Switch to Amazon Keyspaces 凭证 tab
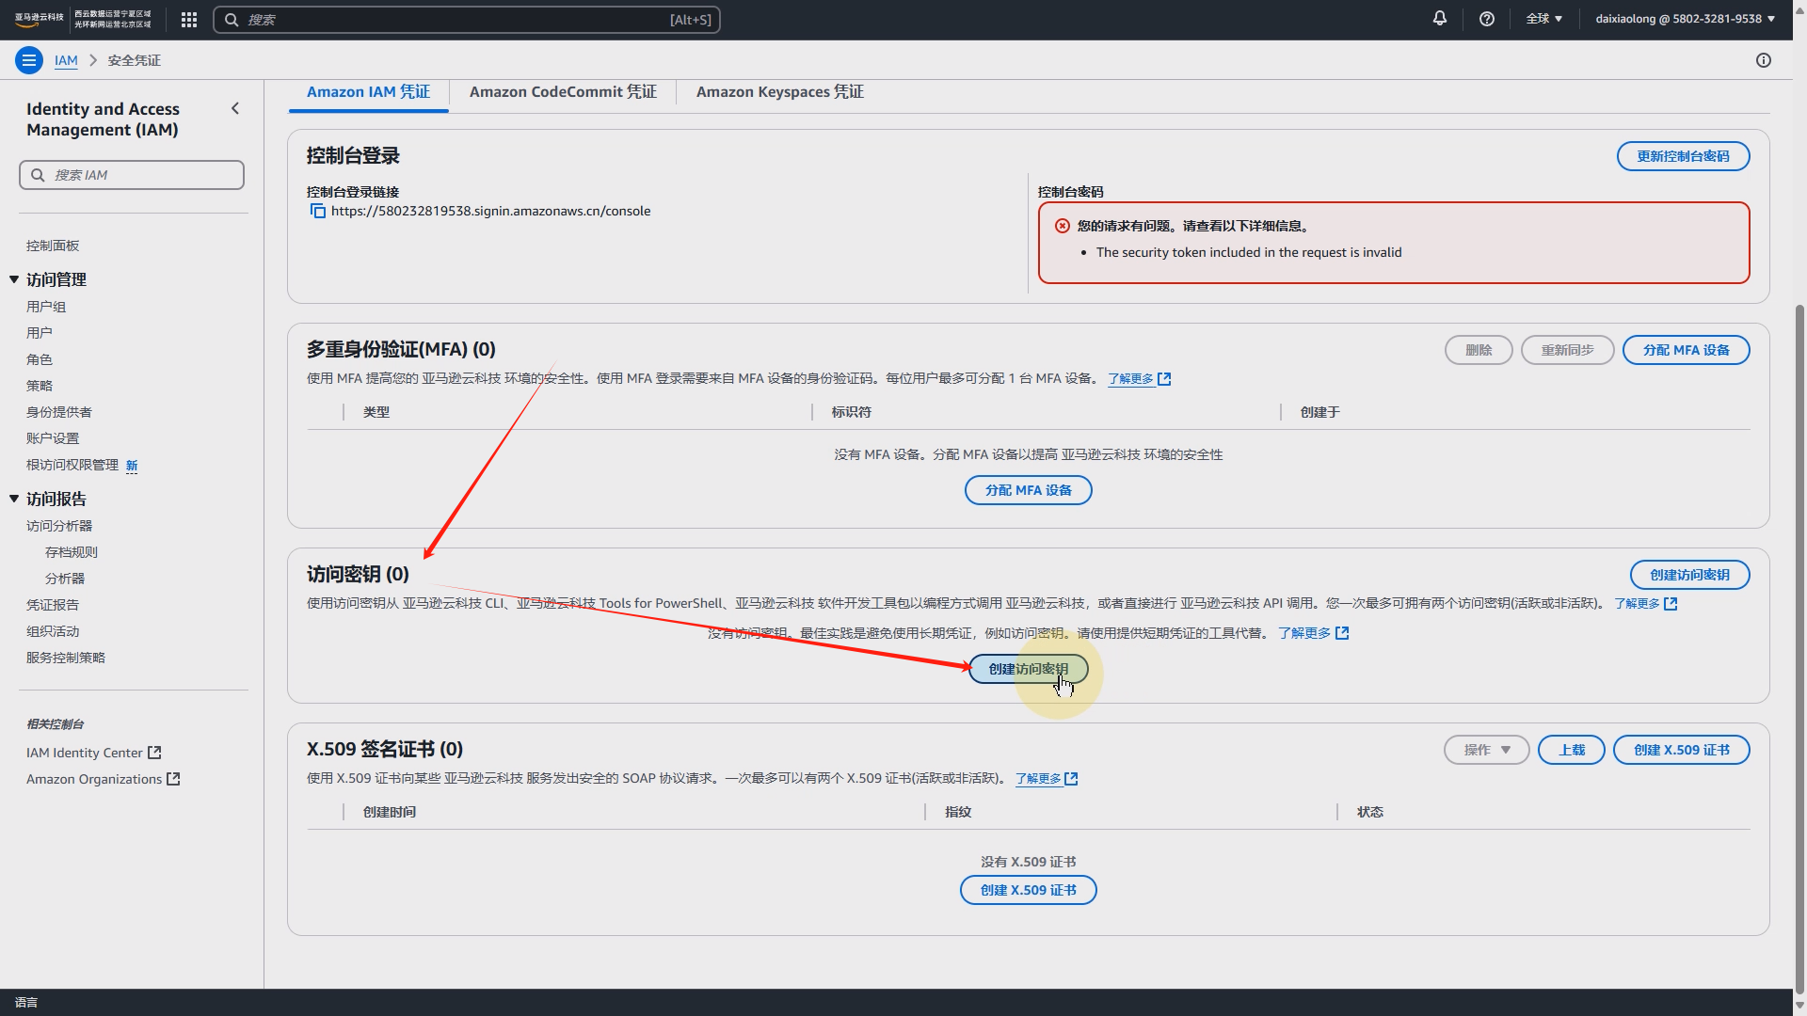The width and height of the screenshot is (1807, 1016). (779, 92)
